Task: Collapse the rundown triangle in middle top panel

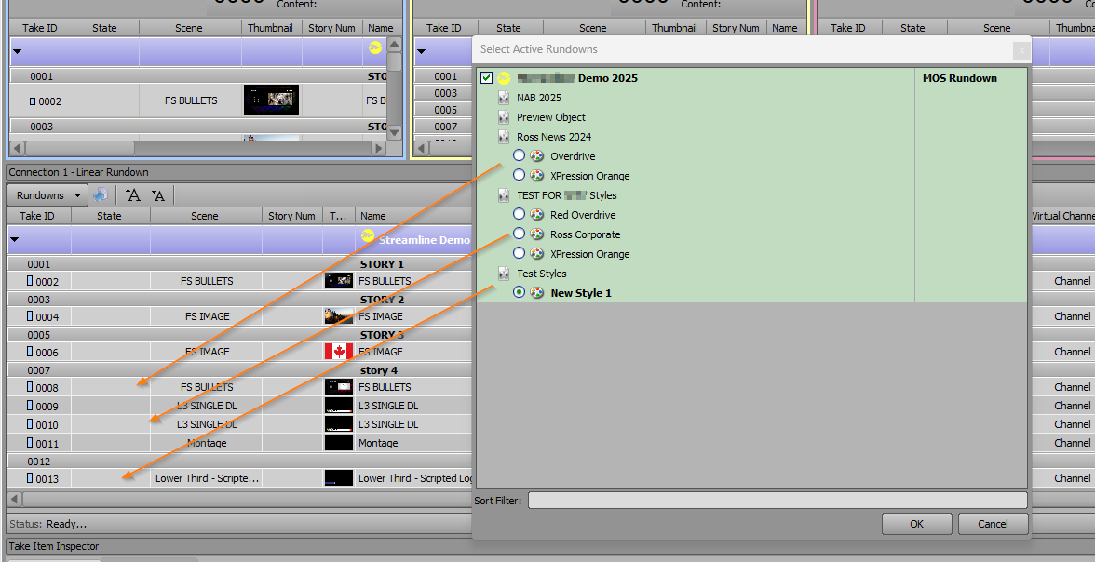Action: coord(421,52)
